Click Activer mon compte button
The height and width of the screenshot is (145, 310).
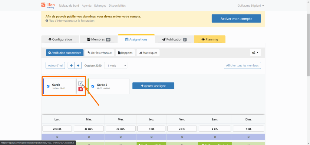(236, 19)
